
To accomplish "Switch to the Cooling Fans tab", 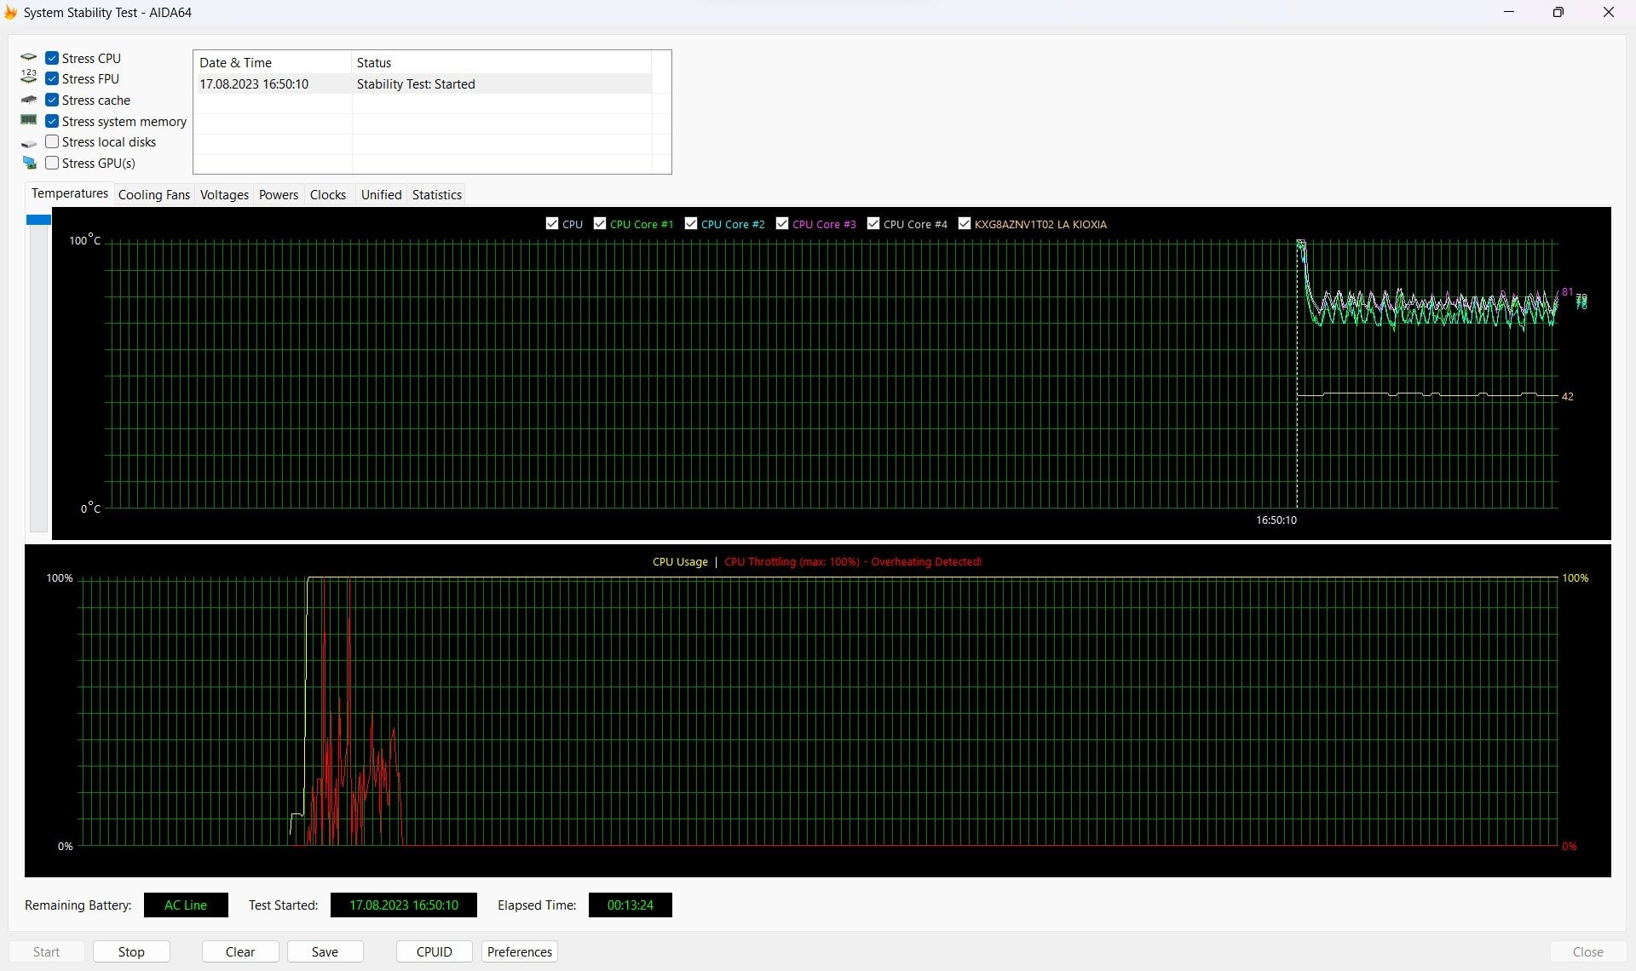I will click(153, 194).
